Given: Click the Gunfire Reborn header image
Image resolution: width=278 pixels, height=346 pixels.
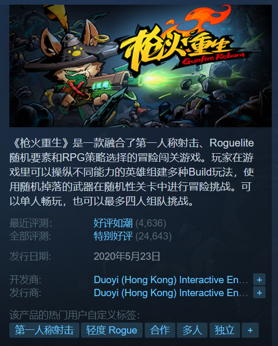Looking at the screenshot, I should (x=141, y=66).
